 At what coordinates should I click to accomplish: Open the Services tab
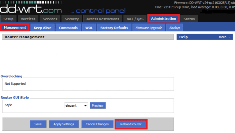tap(50, 19)
